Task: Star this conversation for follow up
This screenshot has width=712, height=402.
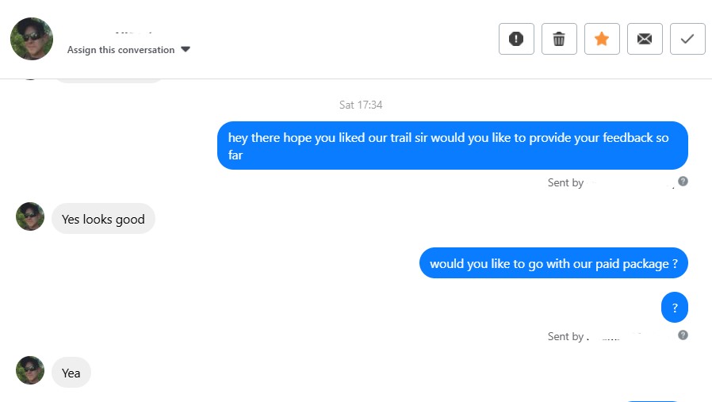Action: click(602, 39)
